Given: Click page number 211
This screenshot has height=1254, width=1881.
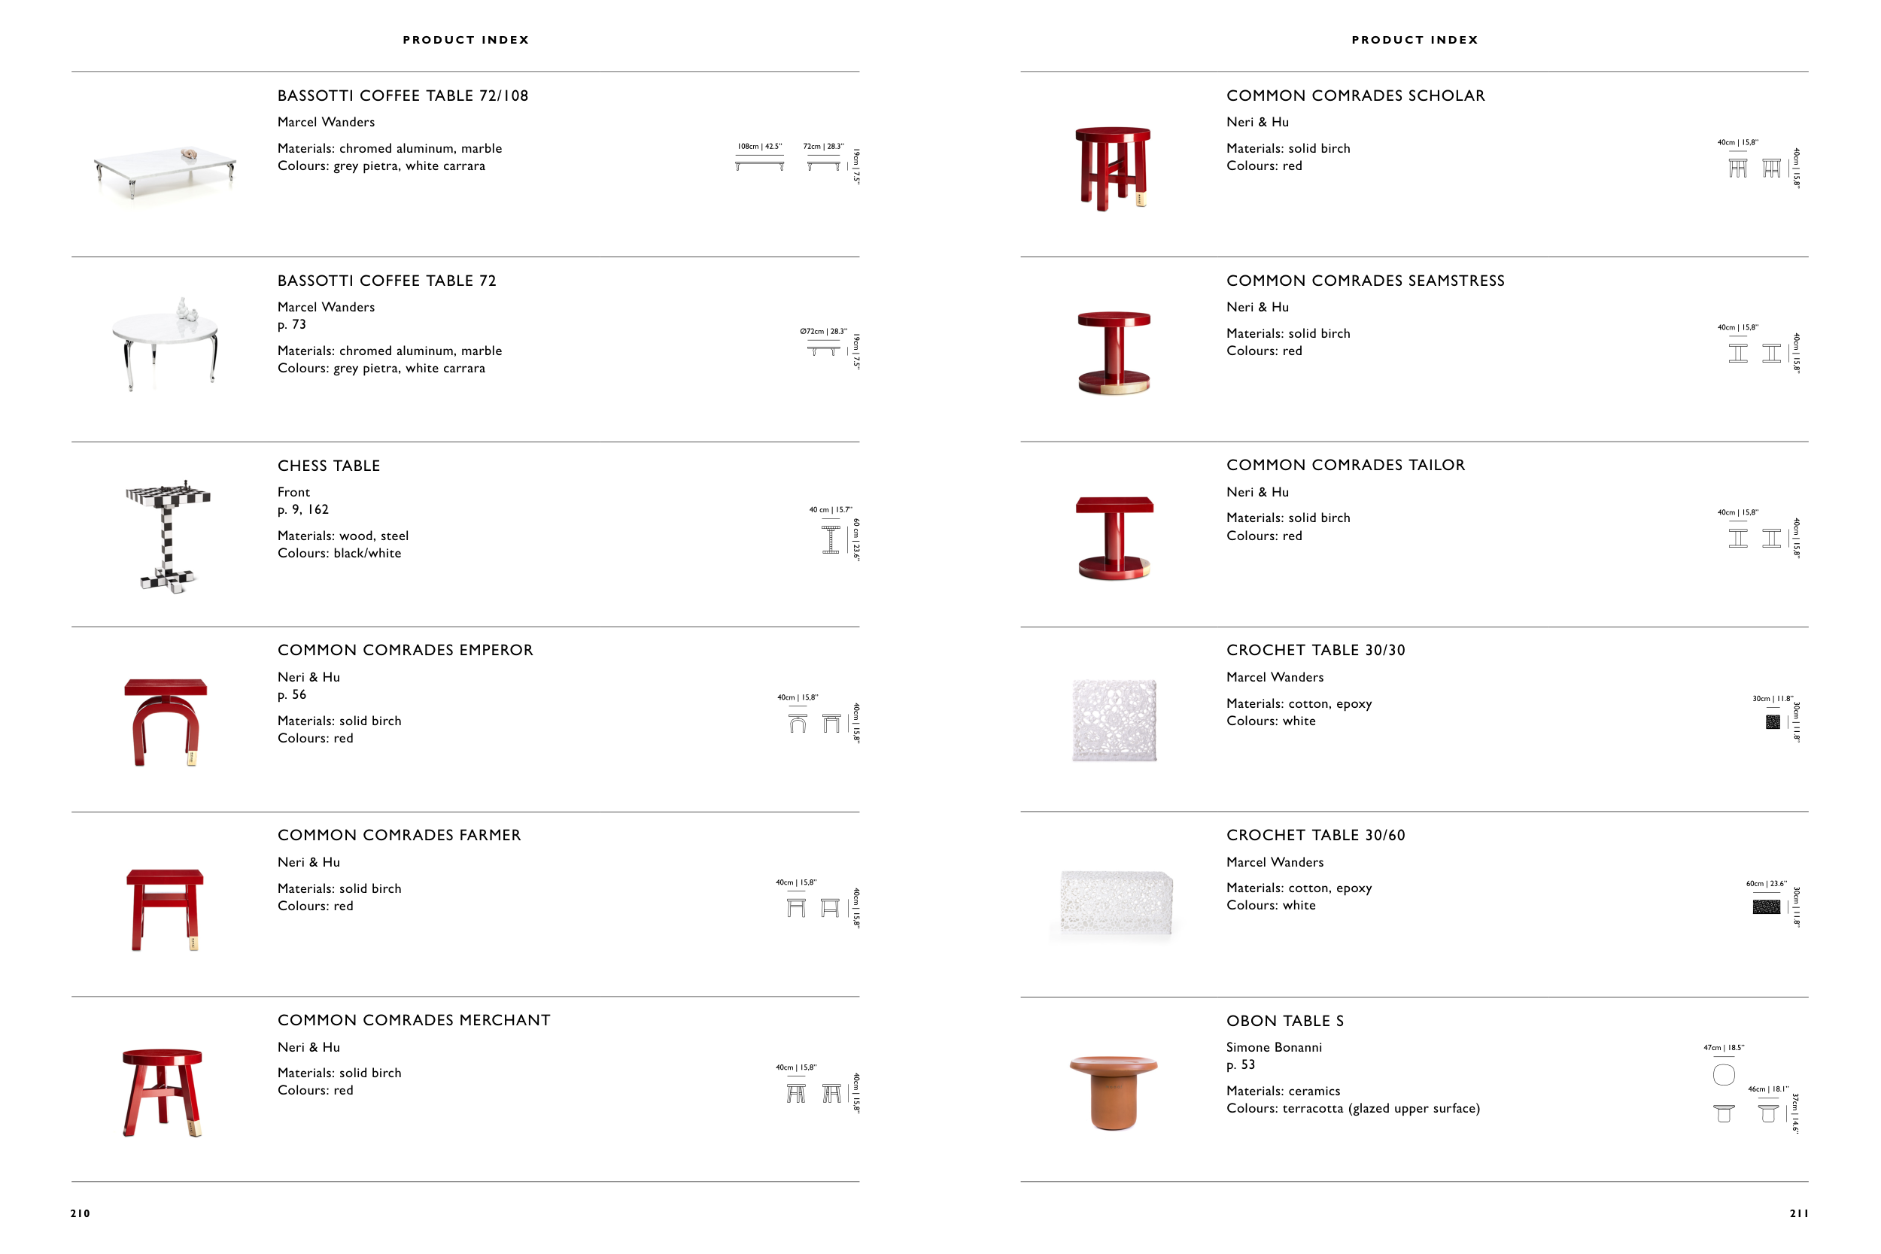Looking at the screenshot, I should click(1797, 1213).
